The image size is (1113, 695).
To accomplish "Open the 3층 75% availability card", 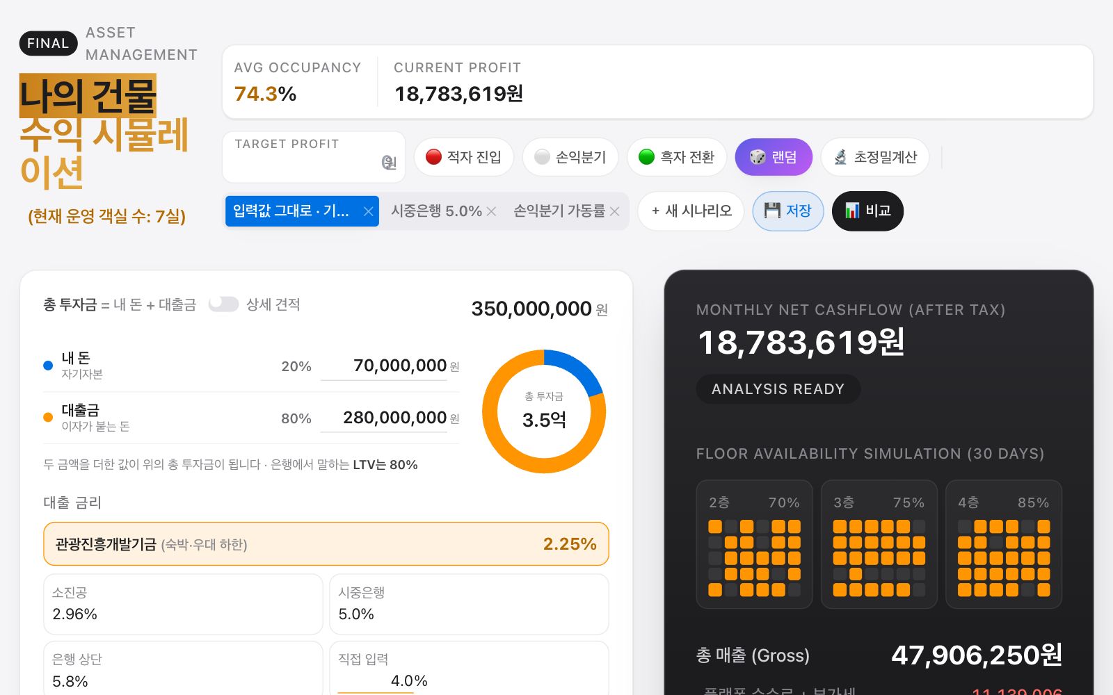I will (879, 544).
